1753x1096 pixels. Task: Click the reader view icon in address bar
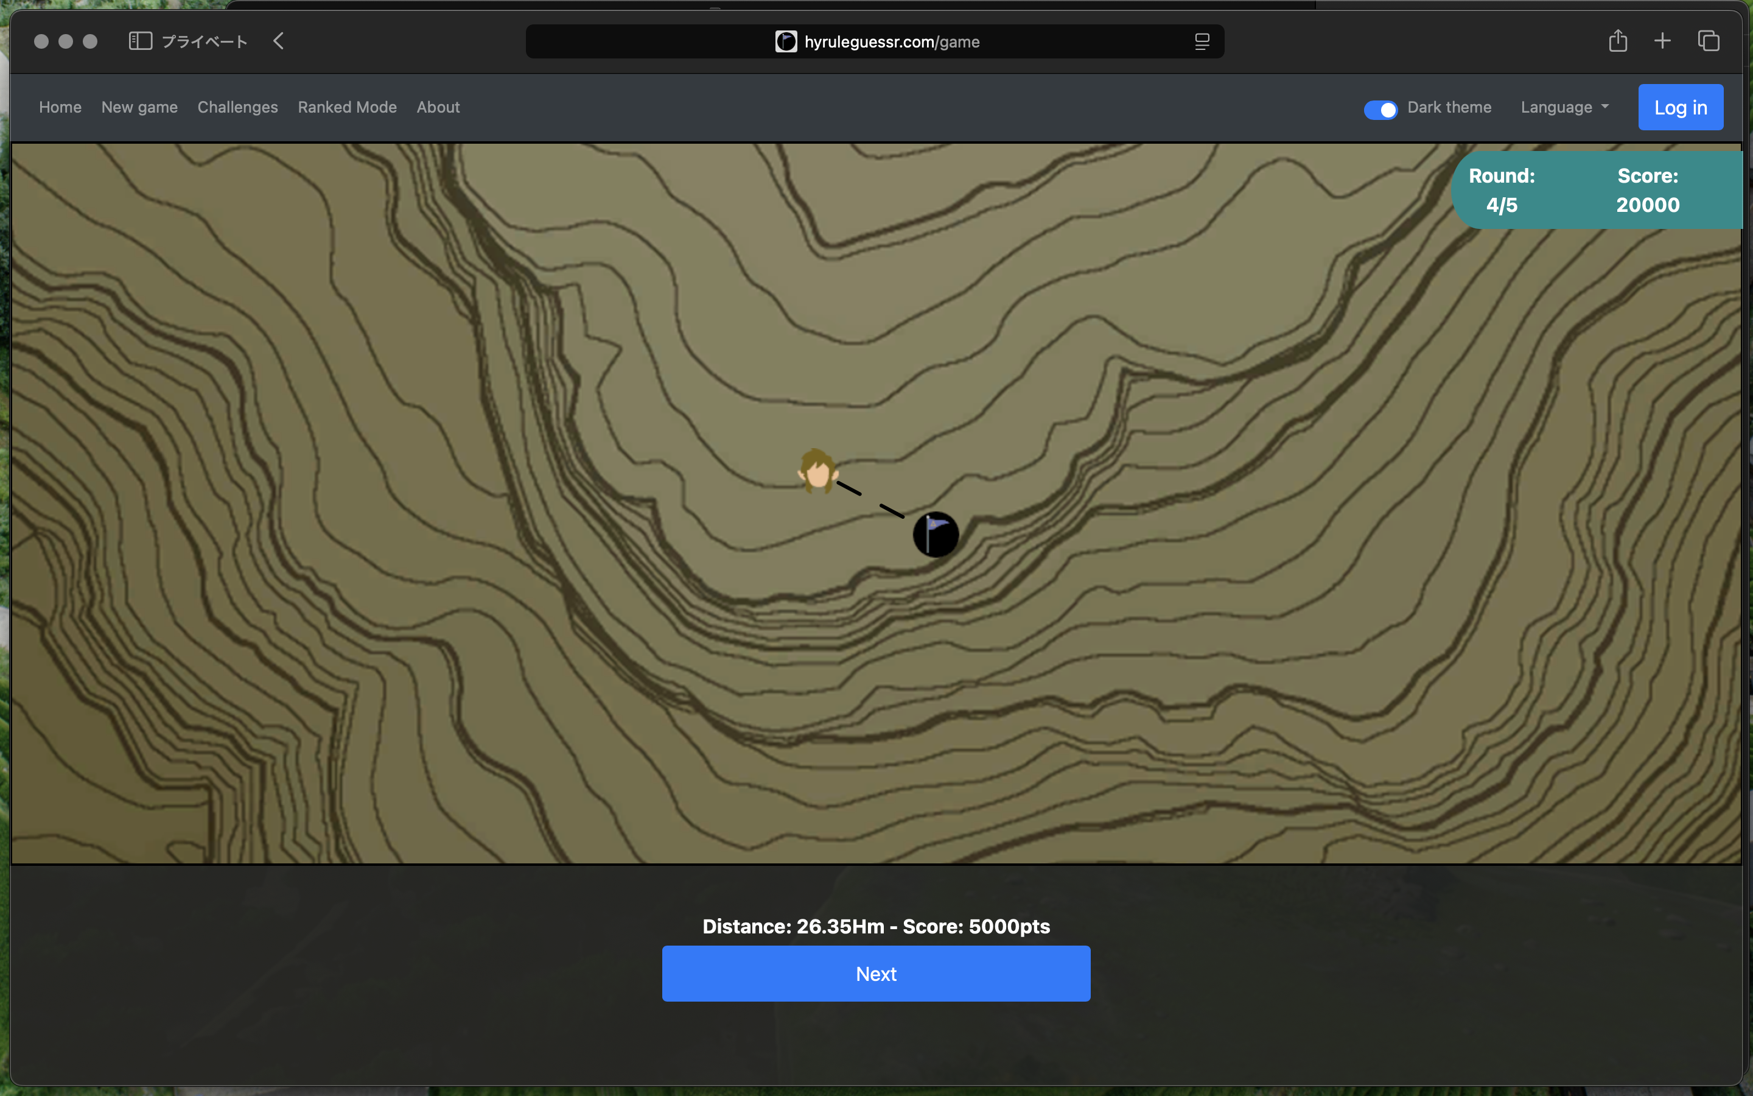pos(1202,42)
